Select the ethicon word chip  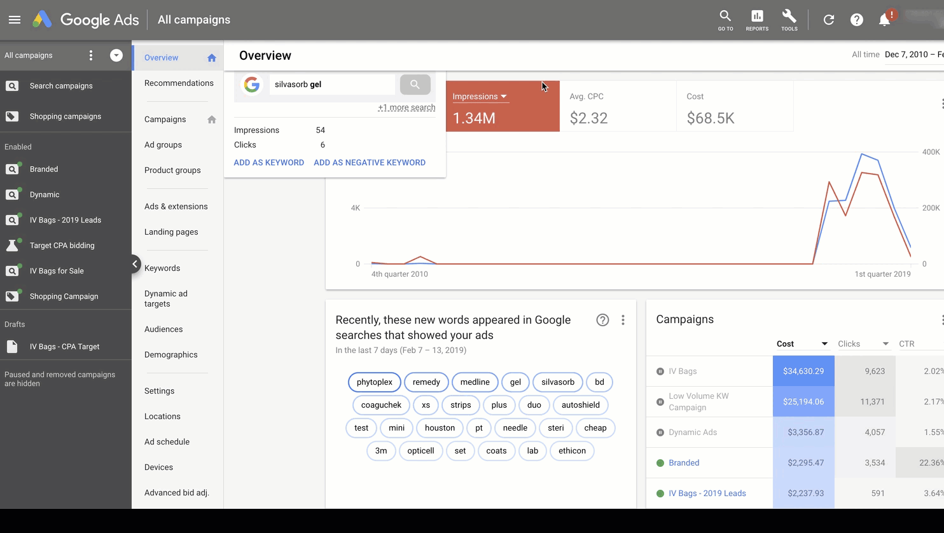click(x=572, y=451)
